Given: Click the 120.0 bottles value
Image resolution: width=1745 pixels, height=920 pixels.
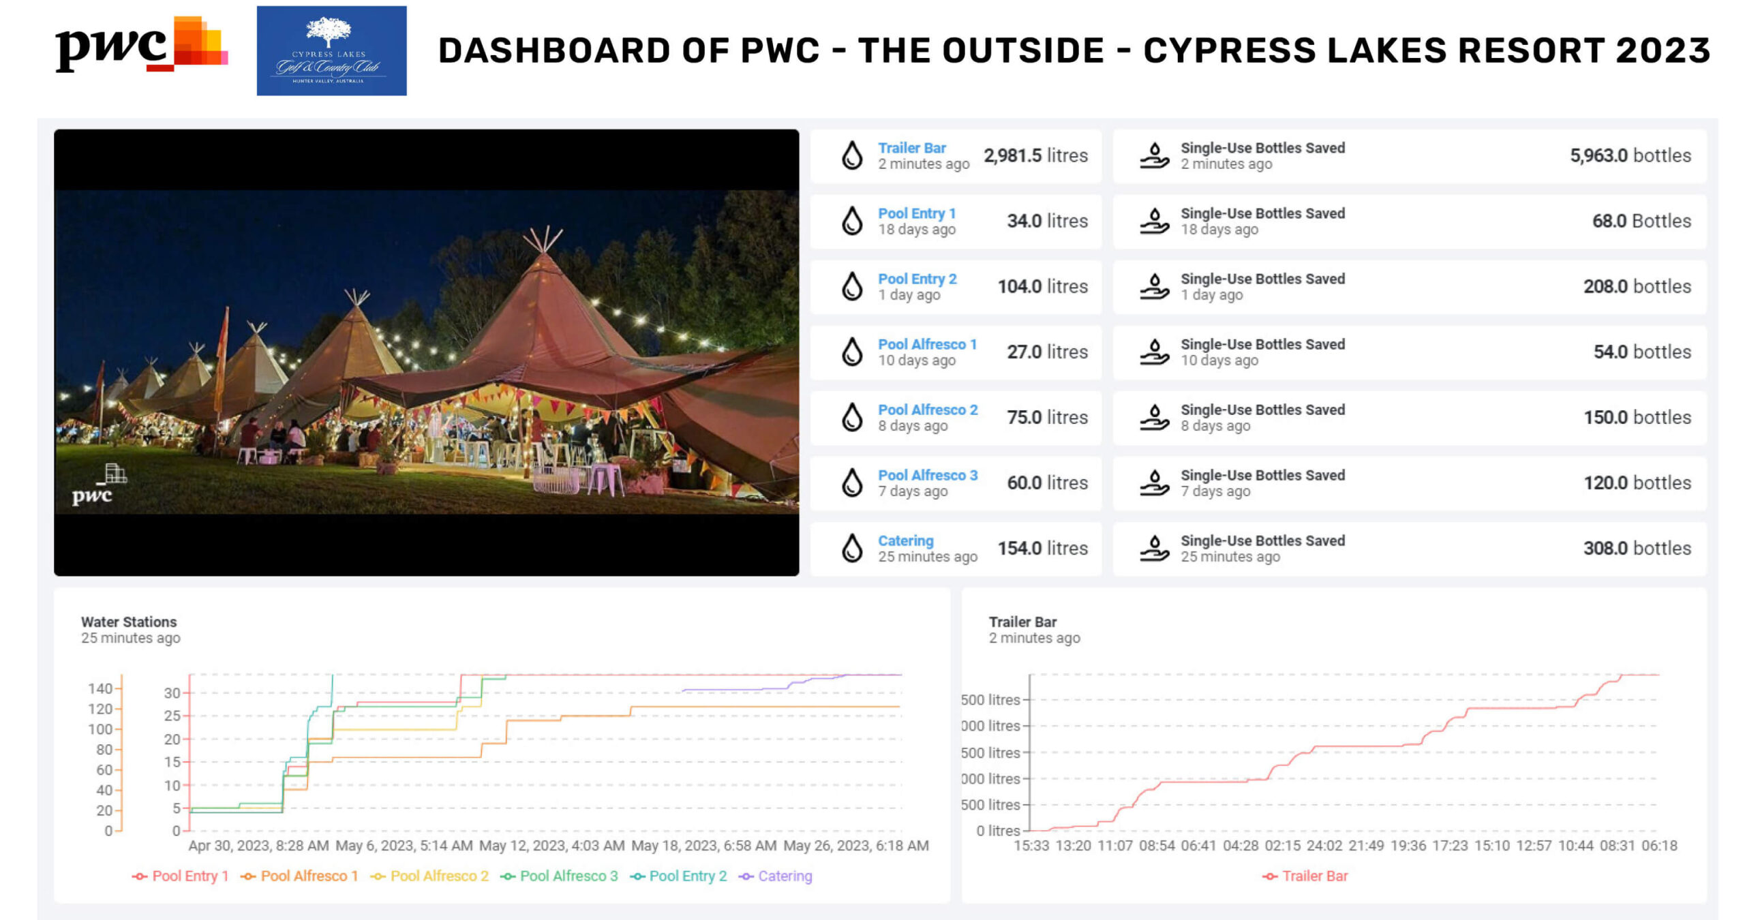Looking at the screenshot, I should point(1637,482).
